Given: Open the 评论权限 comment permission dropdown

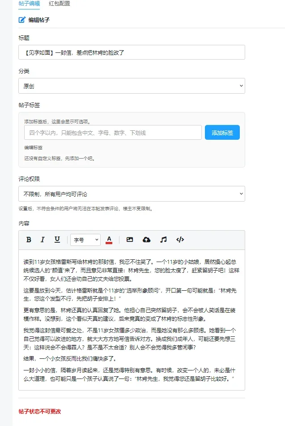Looking at the screenshot, I should pyautogui.click(x=132, y=194).
